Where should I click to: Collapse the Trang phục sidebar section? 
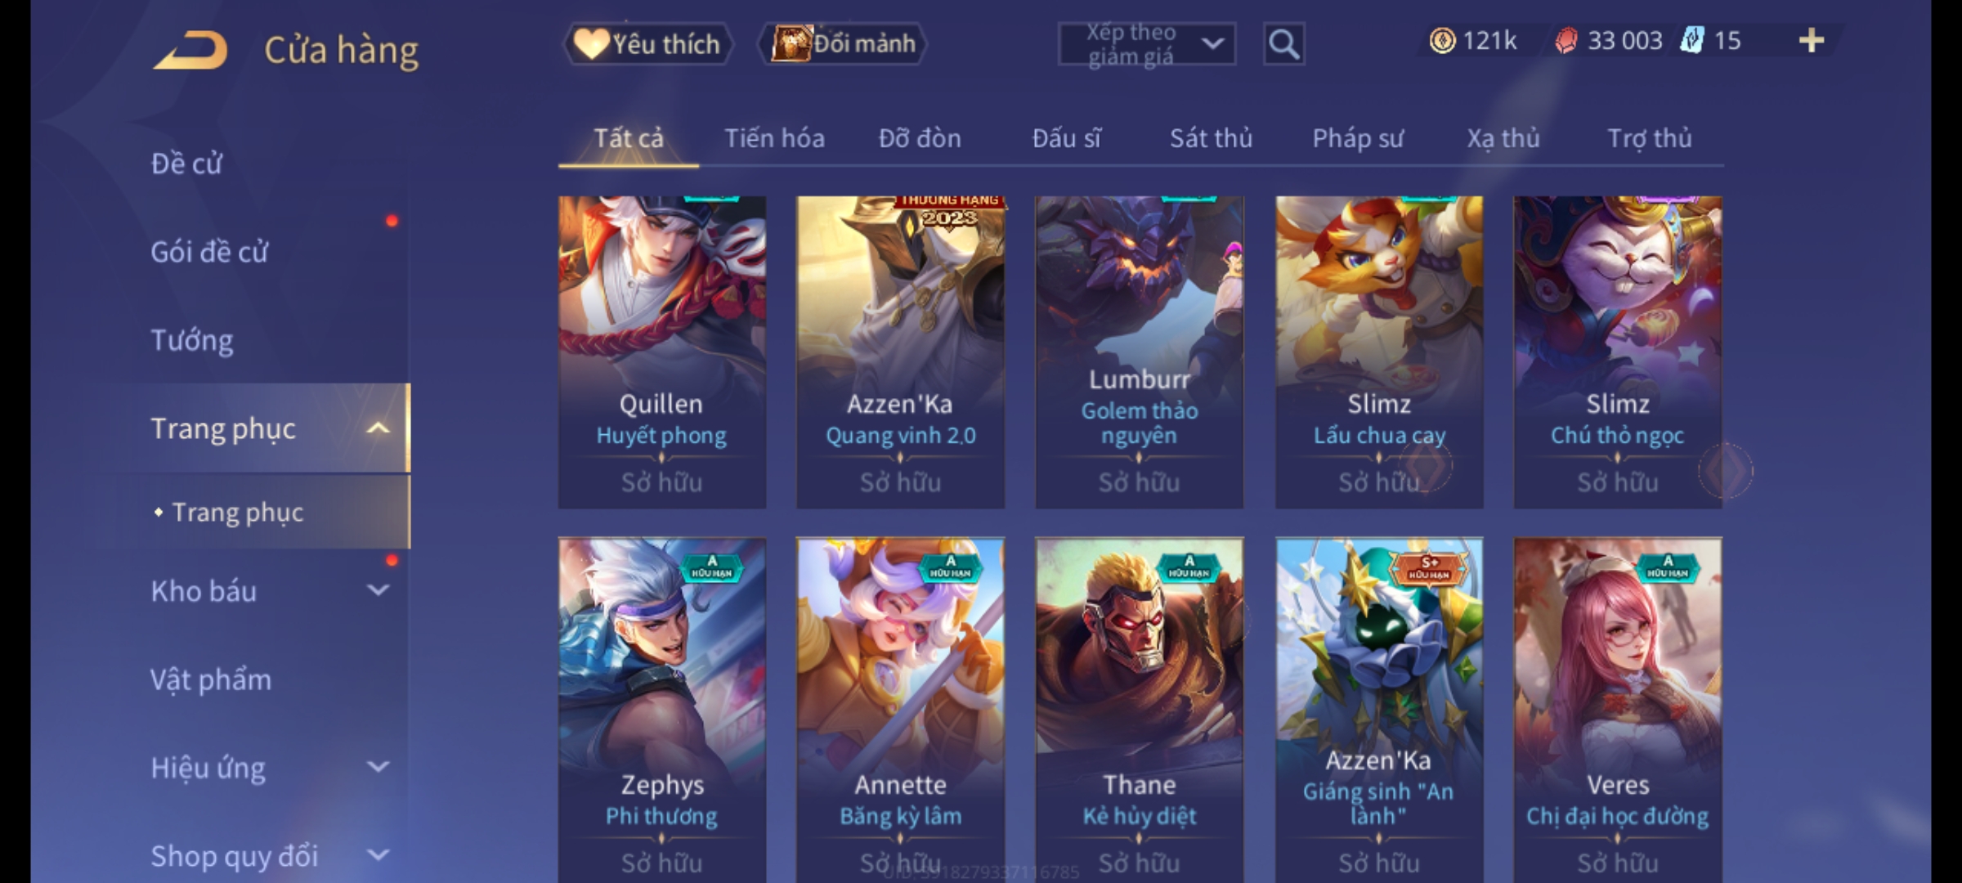[378, 428]
